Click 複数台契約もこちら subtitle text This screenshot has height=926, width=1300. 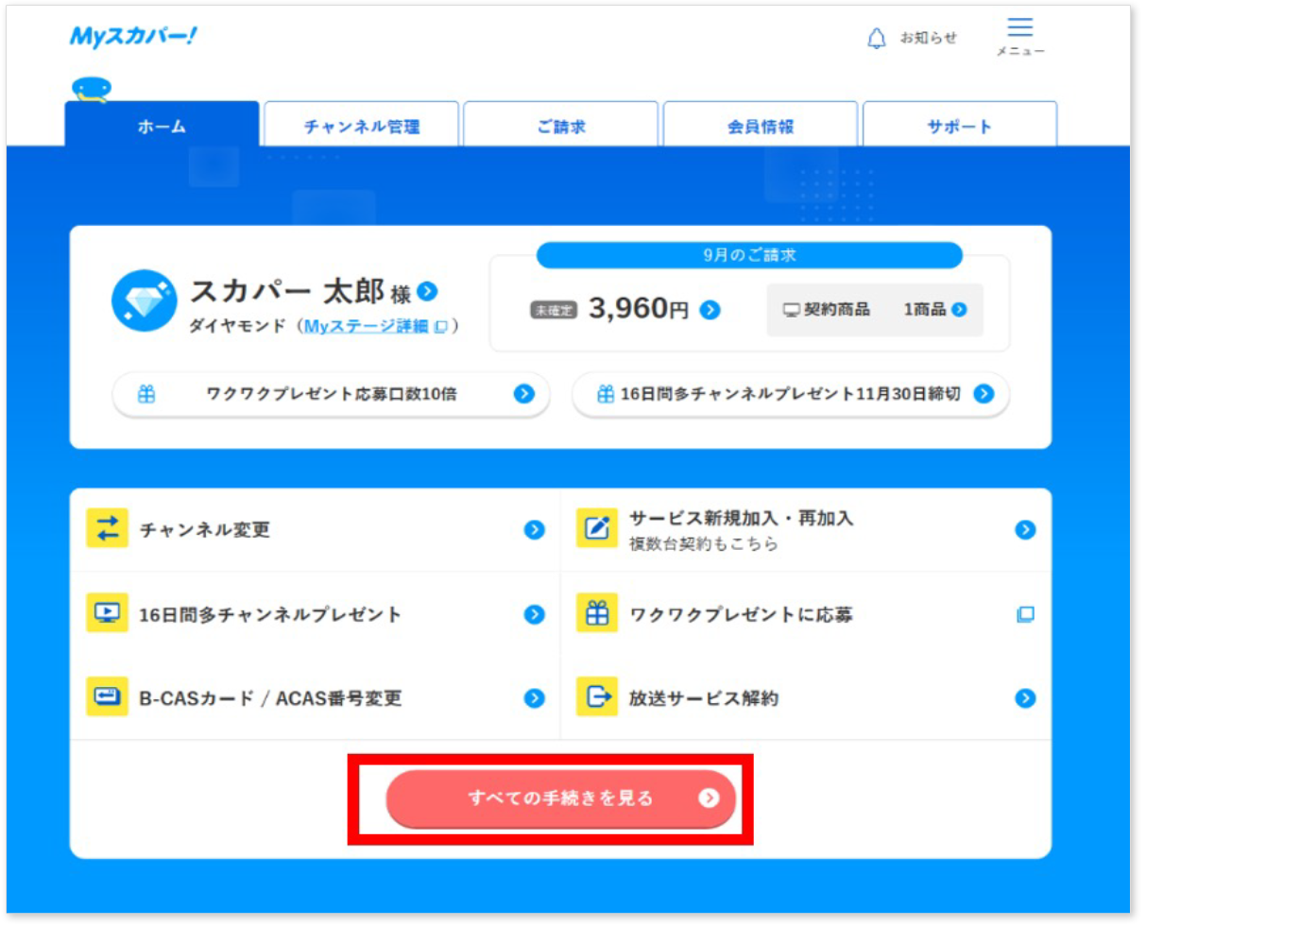[704, 544]
